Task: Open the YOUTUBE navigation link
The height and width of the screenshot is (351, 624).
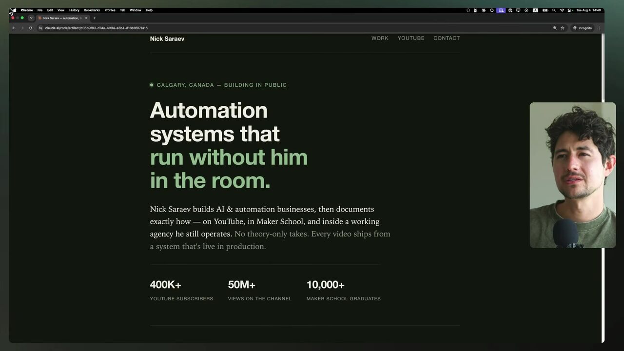Action: (411, 38)
